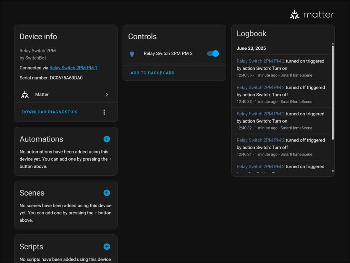The image size is (350, 263).
Task: Click the last partially visible logbook entity link
Action: click(x=260, y=167)
